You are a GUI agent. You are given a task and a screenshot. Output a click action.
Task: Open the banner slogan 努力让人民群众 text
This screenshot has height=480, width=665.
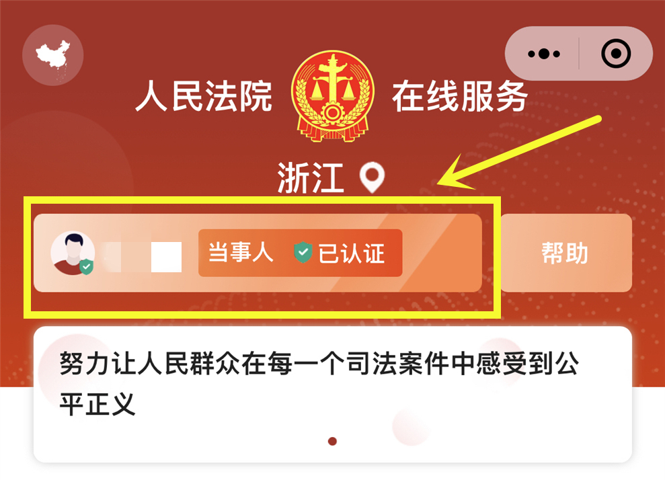click(319, 364)
